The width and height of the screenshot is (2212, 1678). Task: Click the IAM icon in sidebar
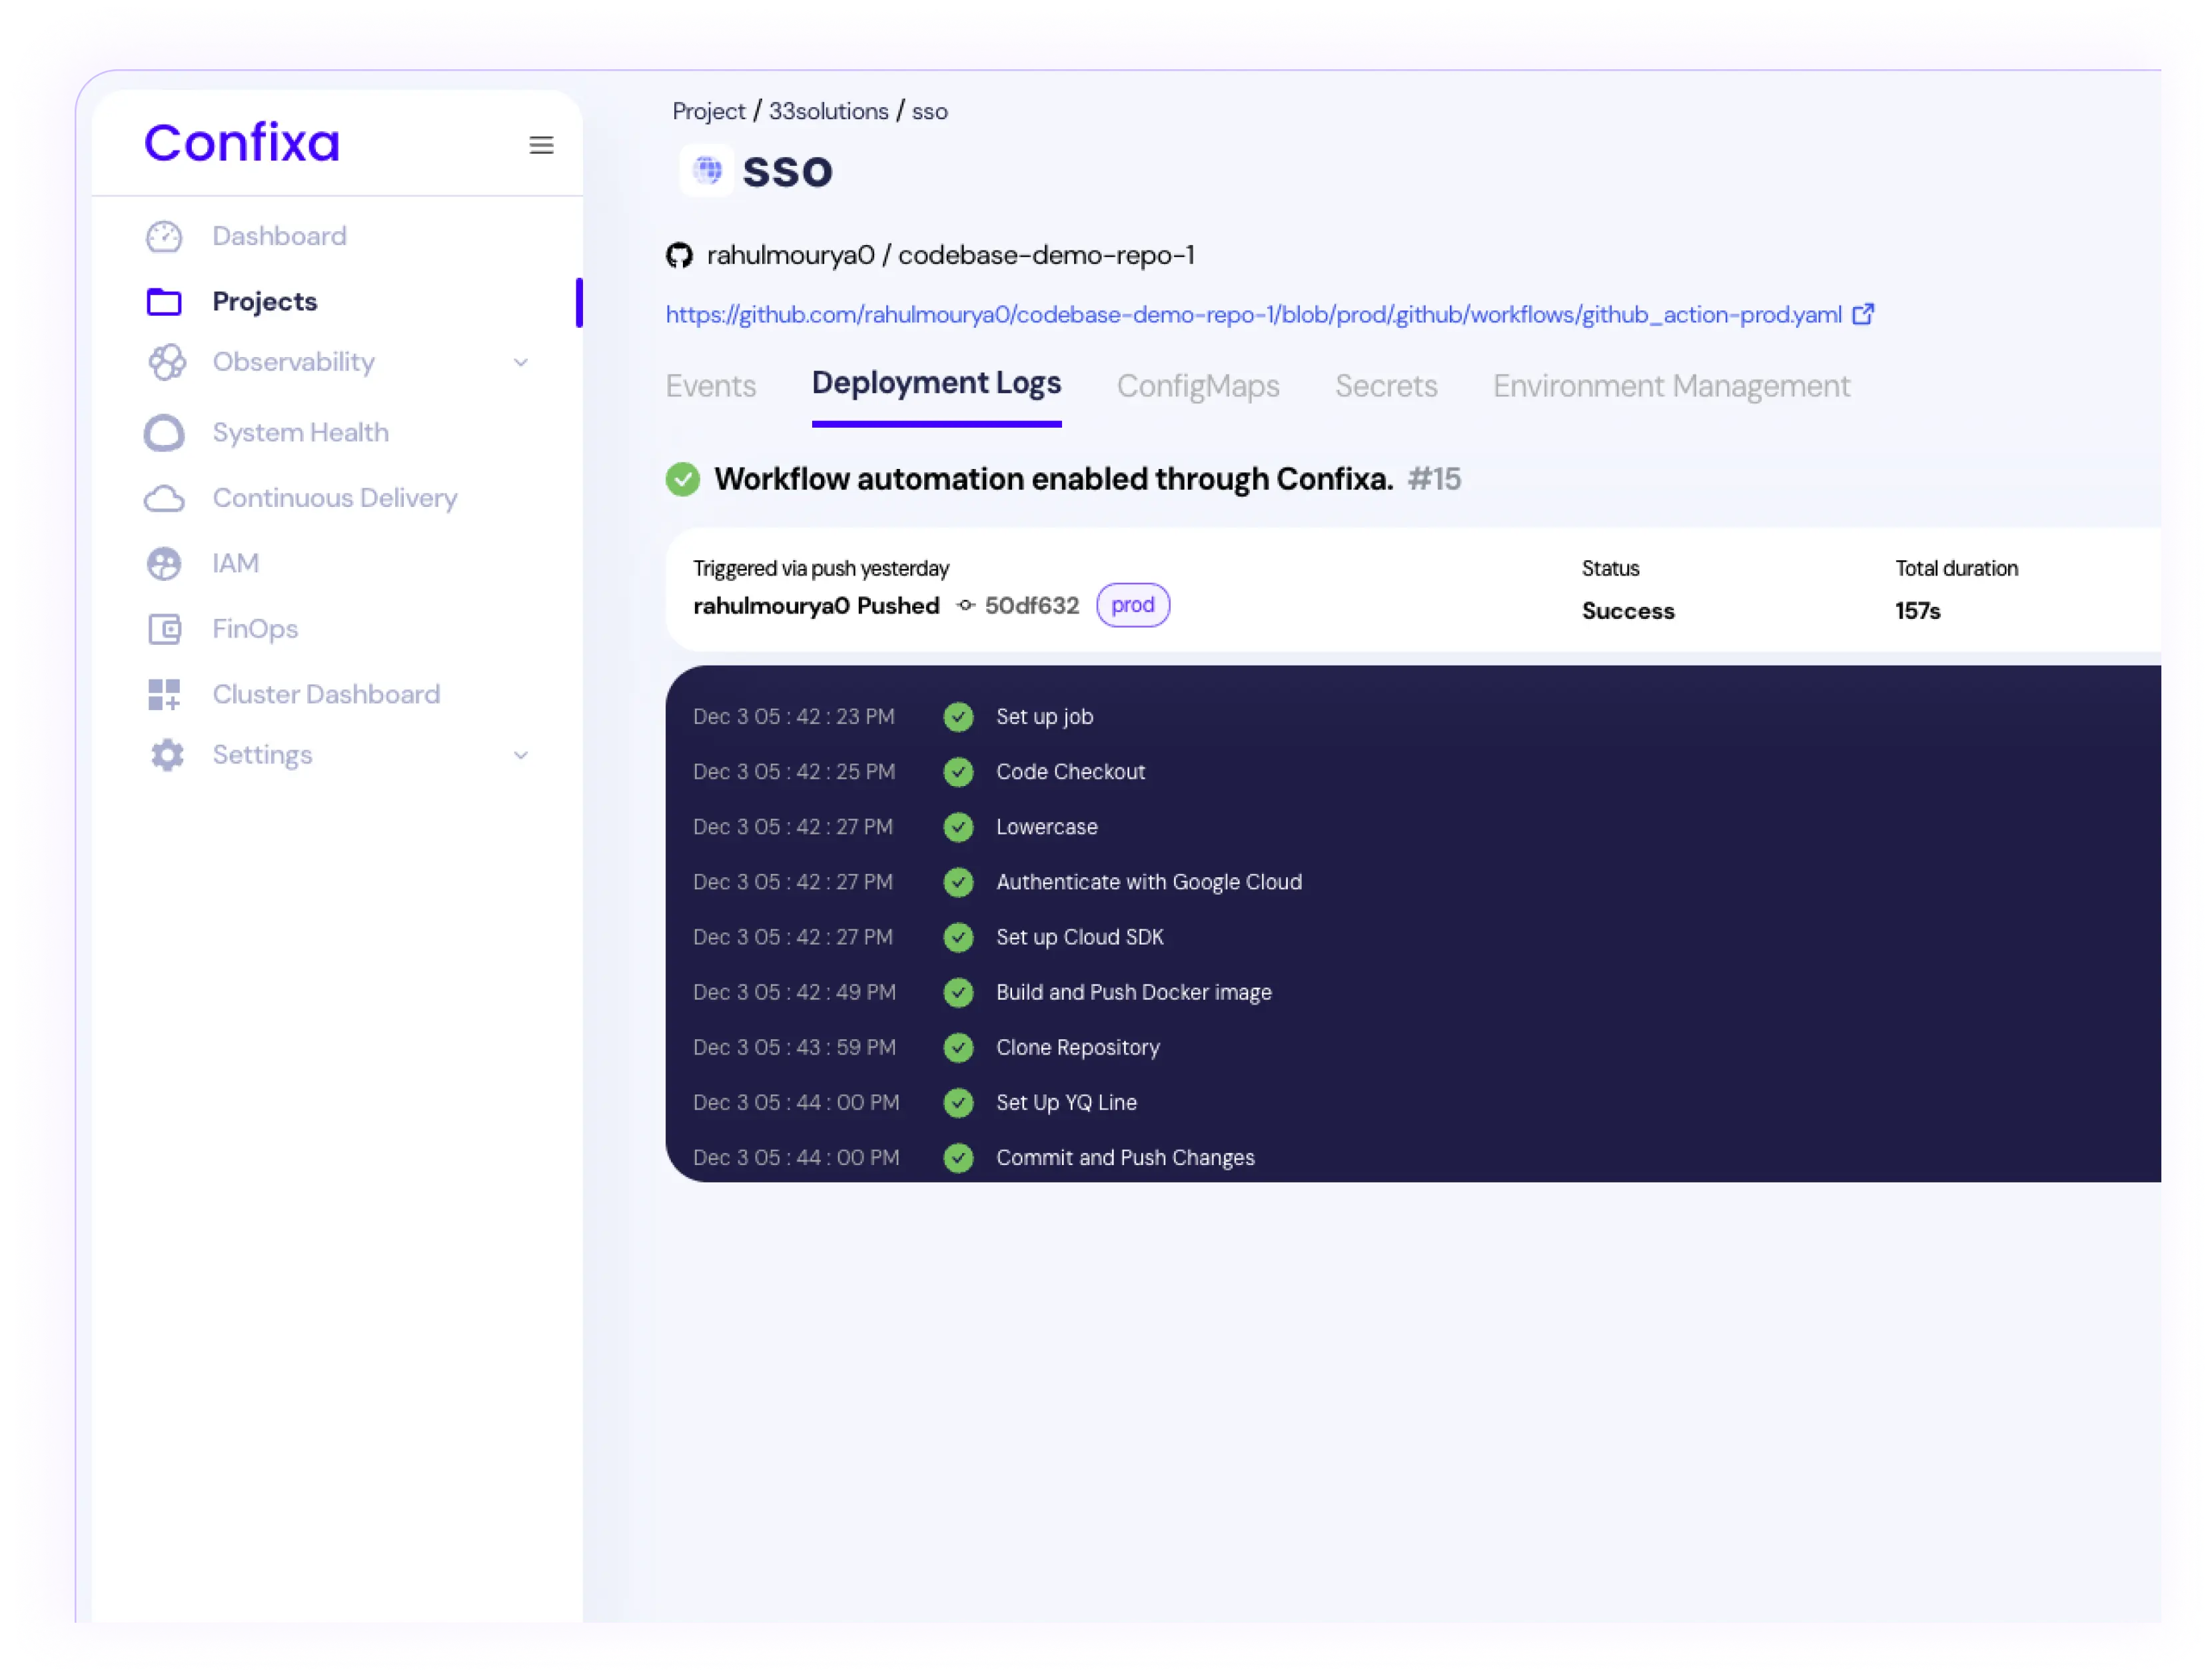[x=164, y=564]
